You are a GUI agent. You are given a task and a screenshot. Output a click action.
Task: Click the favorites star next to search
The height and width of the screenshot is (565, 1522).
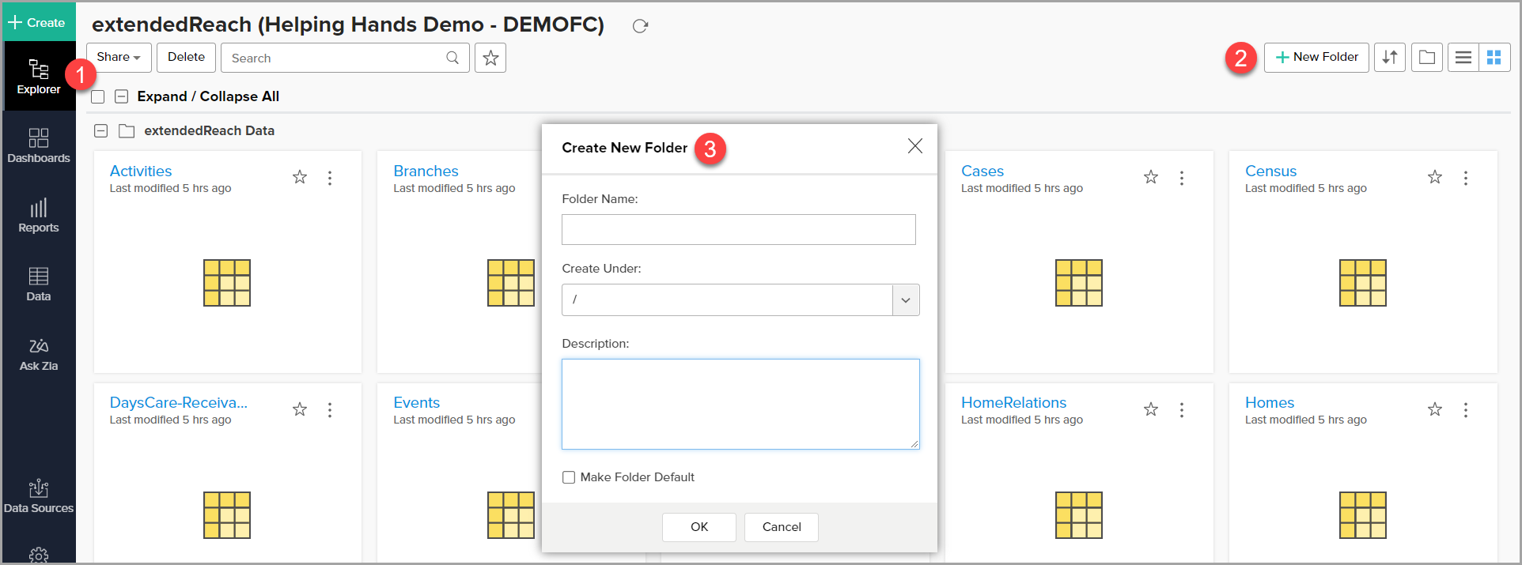(x=490, y=58)
